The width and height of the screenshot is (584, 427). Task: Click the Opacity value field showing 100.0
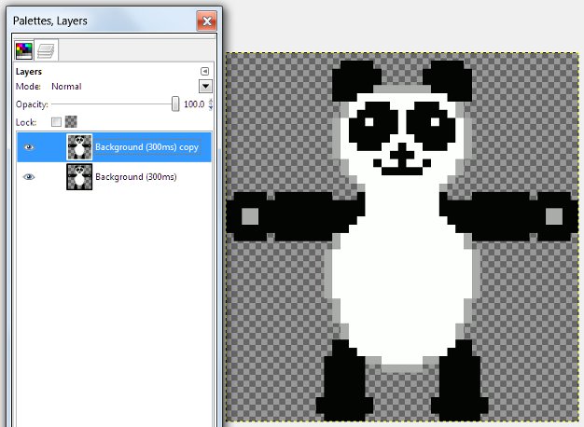point(193,104)
